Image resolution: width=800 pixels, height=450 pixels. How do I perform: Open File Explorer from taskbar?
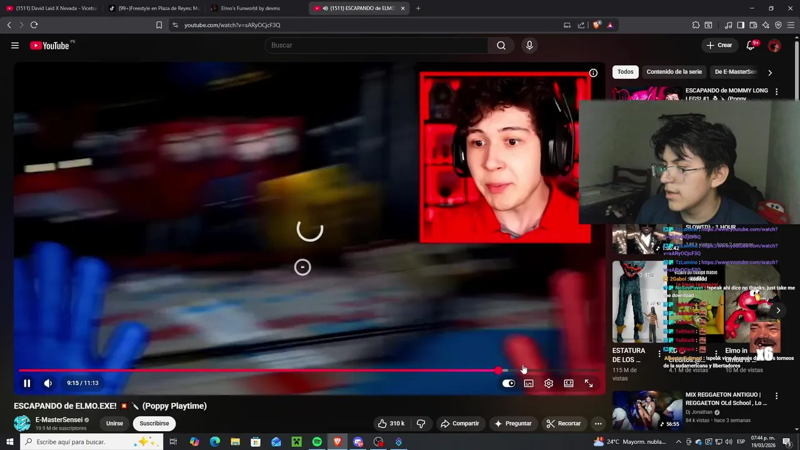(x=236, y=442)
